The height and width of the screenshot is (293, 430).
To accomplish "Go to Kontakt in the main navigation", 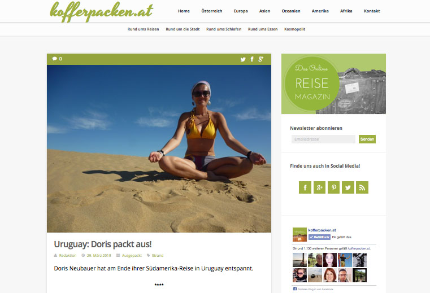I will (x=372, y=11).
